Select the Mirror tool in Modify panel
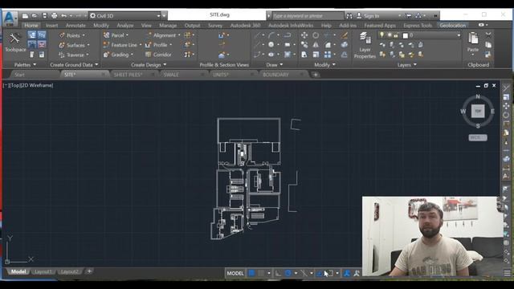514x289 pixels. click(x=316, y=45)
